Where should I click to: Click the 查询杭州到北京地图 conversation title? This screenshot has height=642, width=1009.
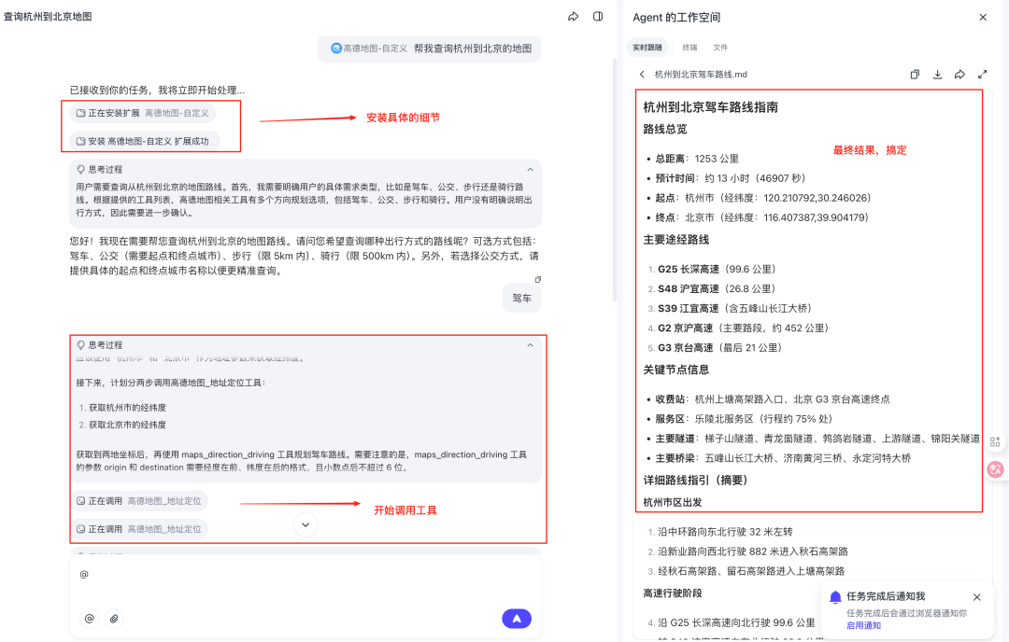[x=48, y=17]
